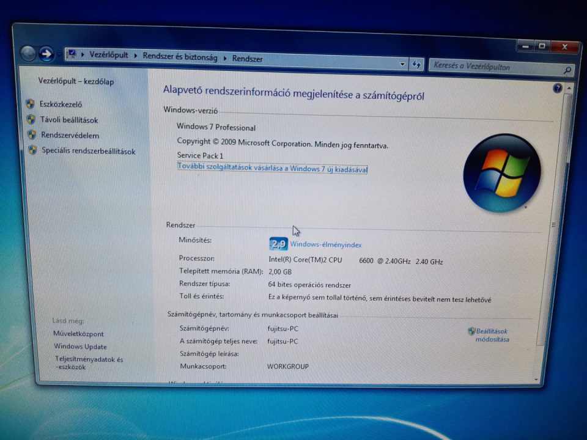Viewport: 587px width, 440px height.
Task: Close the Rendszer window
Action: pyautogui.click(x=565, y=47)
